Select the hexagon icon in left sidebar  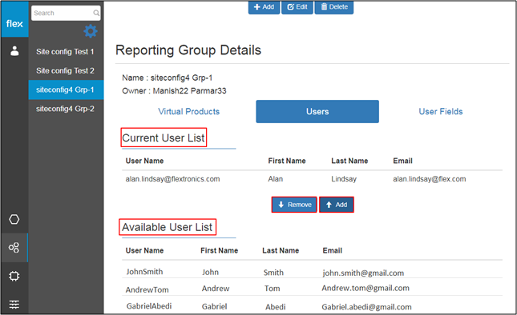[14, 219]
